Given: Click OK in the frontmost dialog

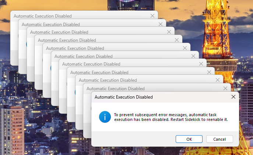Looking at the screenshot, I should coord(189,139).
